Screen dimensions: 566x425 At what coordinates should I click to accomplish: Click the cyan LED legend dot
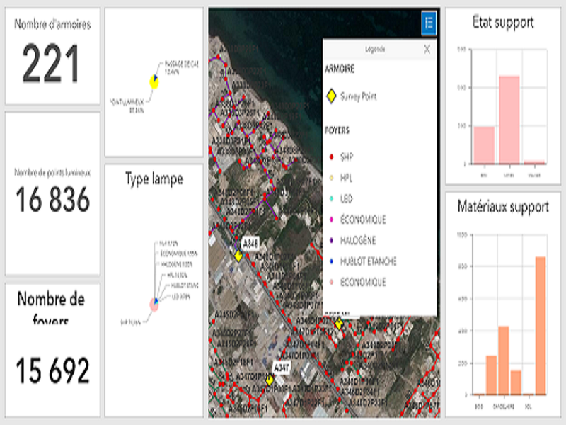click(x=330, y=198)
